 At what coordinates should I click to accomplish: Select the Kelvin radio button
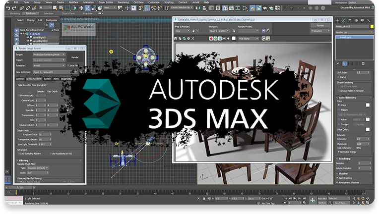tap(339, 119)
